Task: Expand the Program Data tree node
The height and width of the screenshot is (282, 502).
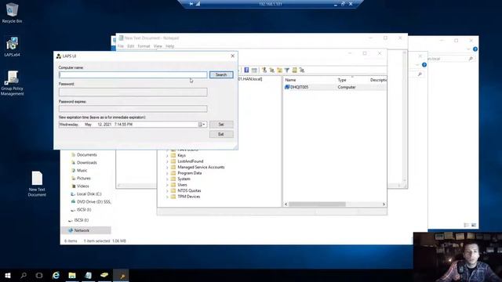Action: tap(167, 173)
